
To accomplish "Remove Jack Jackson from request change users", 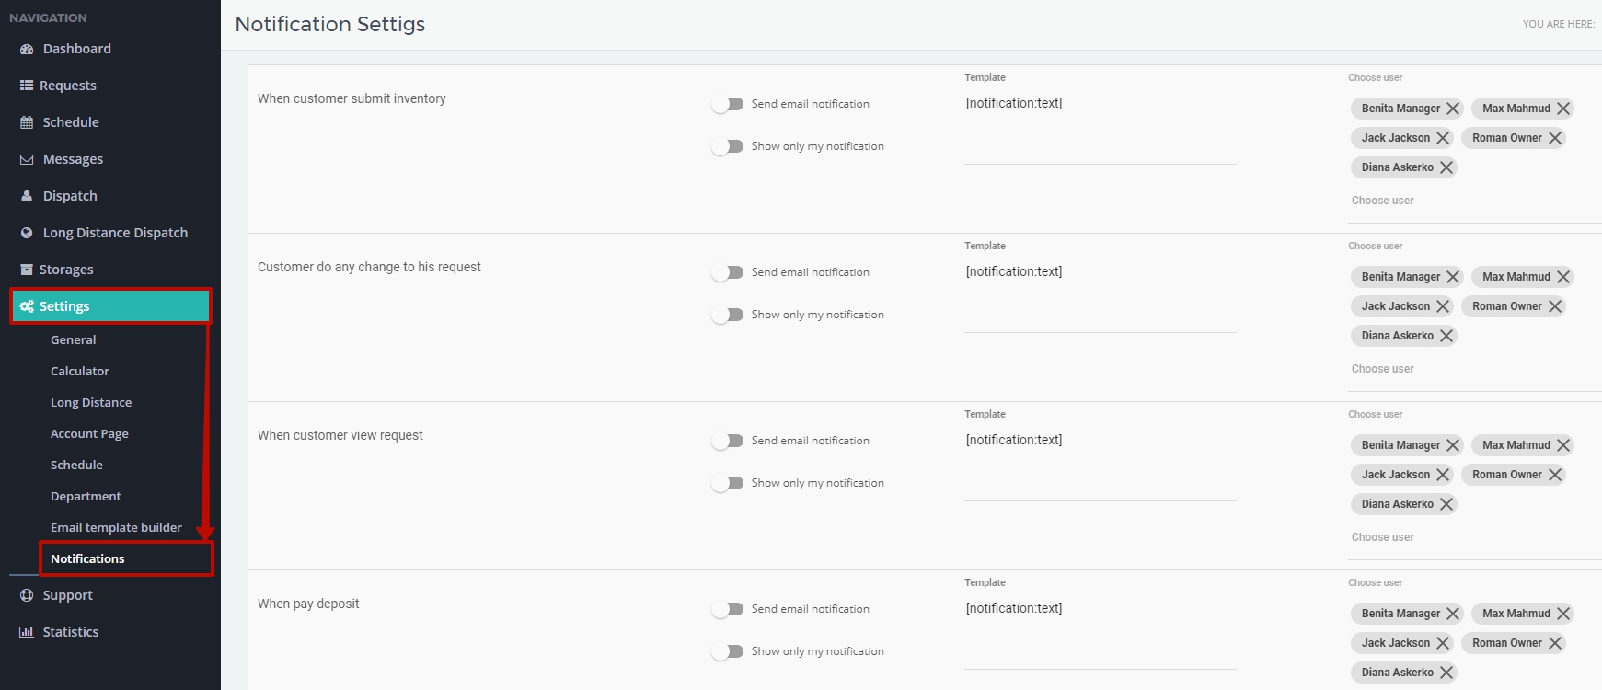I will coord(1443,306).
